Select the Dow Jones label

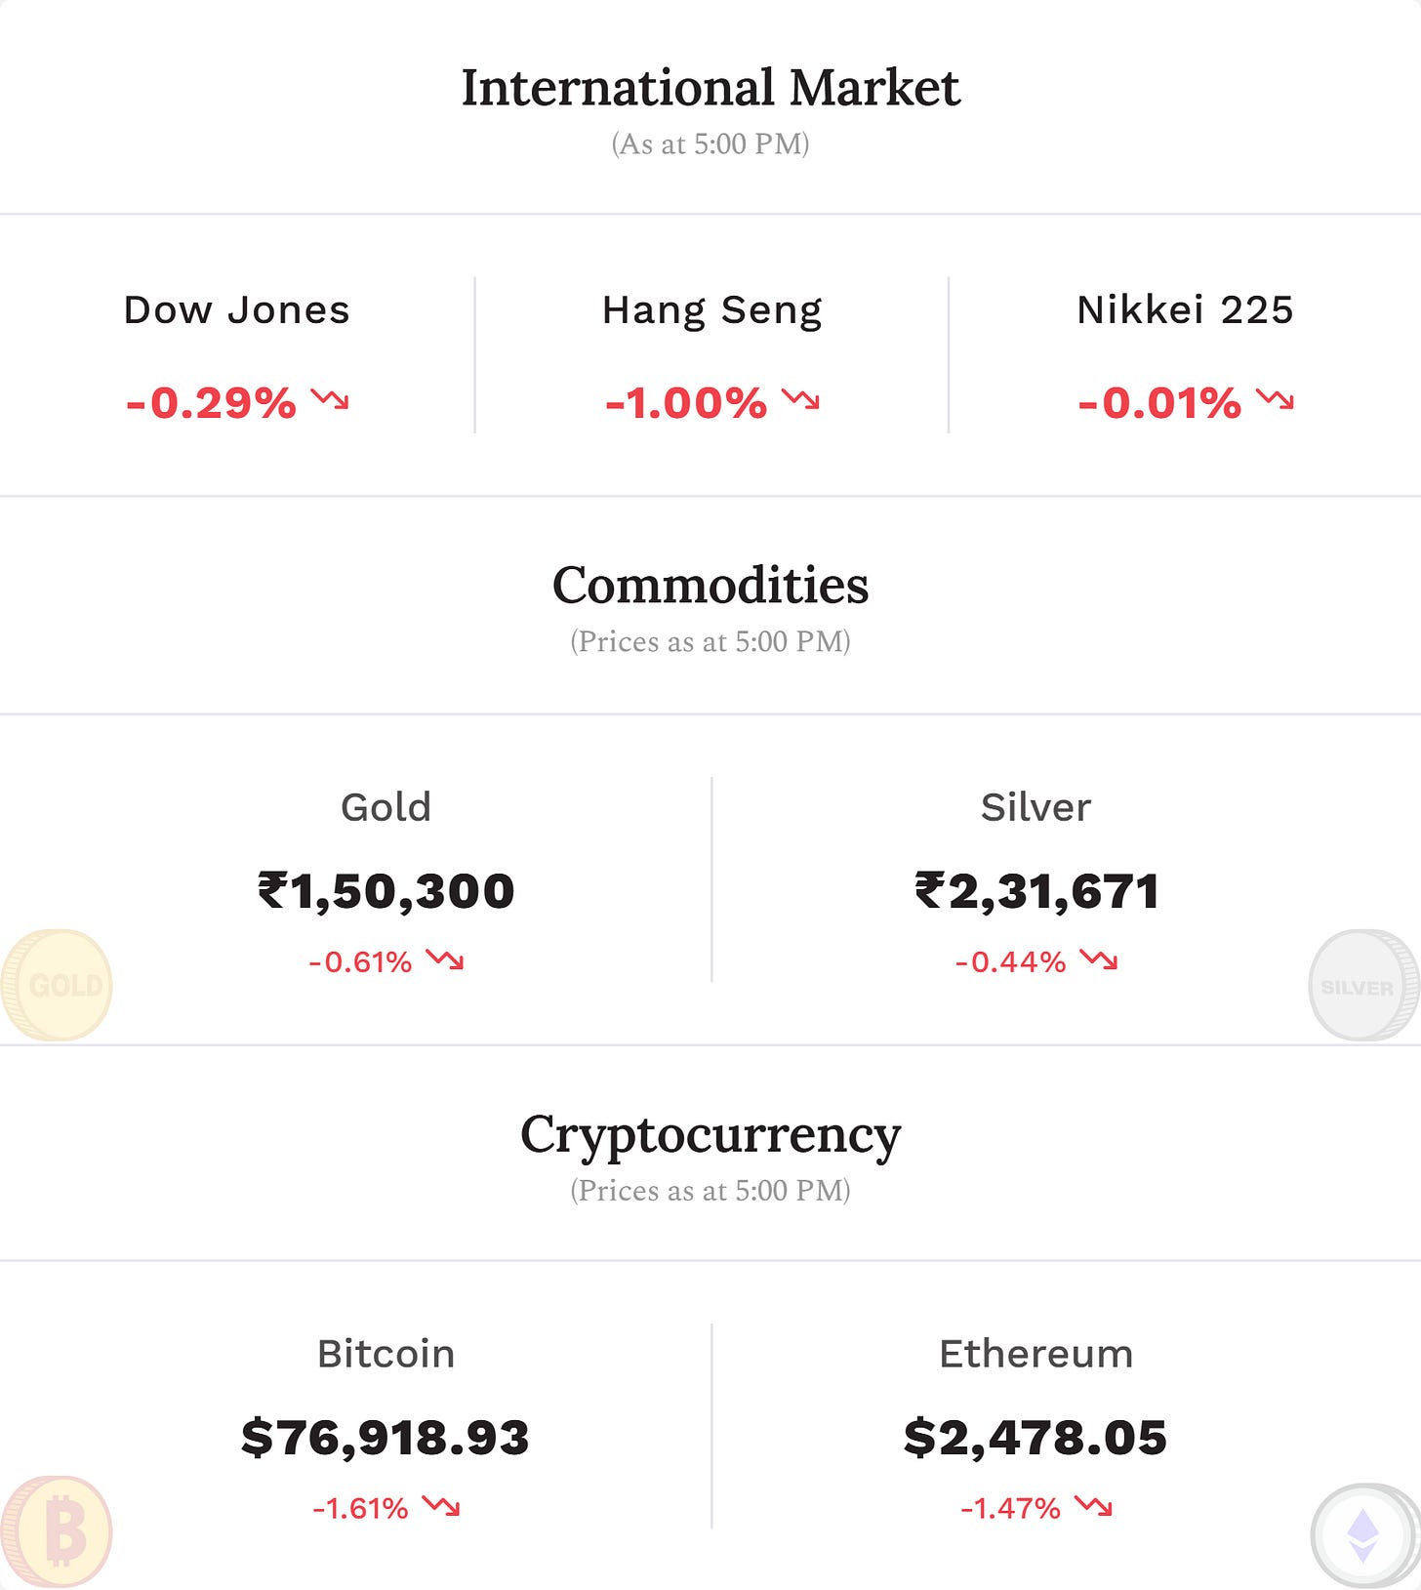pyautogui.click(x=236, y=310)
